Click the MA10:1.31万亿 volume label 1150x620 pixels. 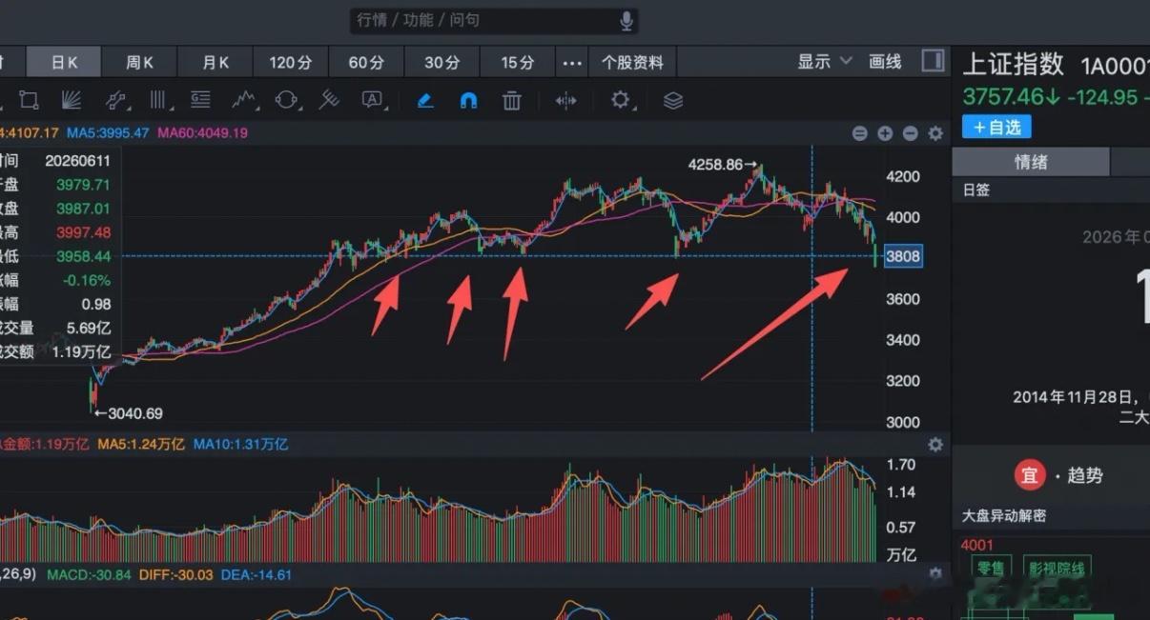coord(240,445)
